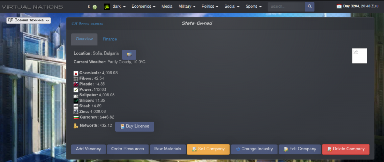Click the search magnifier button
This screenshot has width=384, height=162.
[310, 7]
